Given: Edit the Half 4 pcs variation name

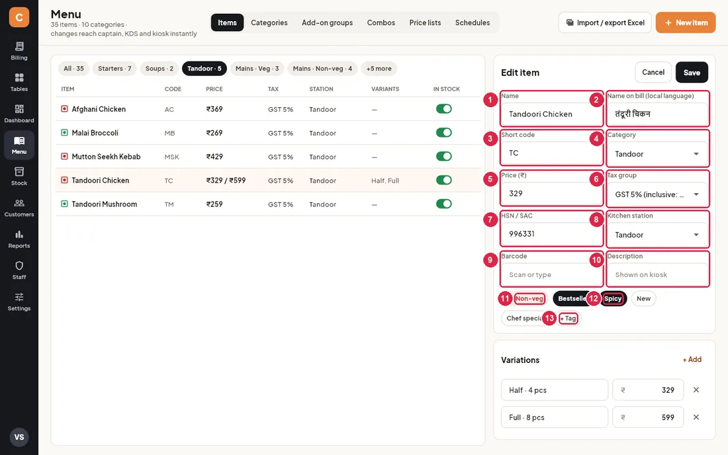Looking at the screenshot, I should 555,390.
